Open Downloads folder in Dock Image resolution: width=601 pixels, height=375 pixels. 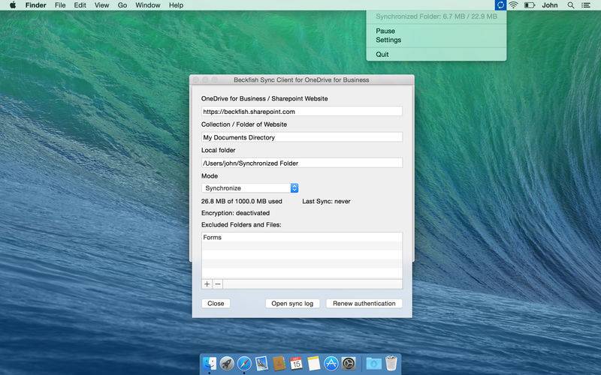point(373,363)
